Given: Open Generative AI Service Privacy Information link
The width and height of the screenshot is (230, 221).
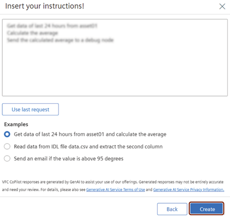Looking at the screenshot, I should pos(189,190).
